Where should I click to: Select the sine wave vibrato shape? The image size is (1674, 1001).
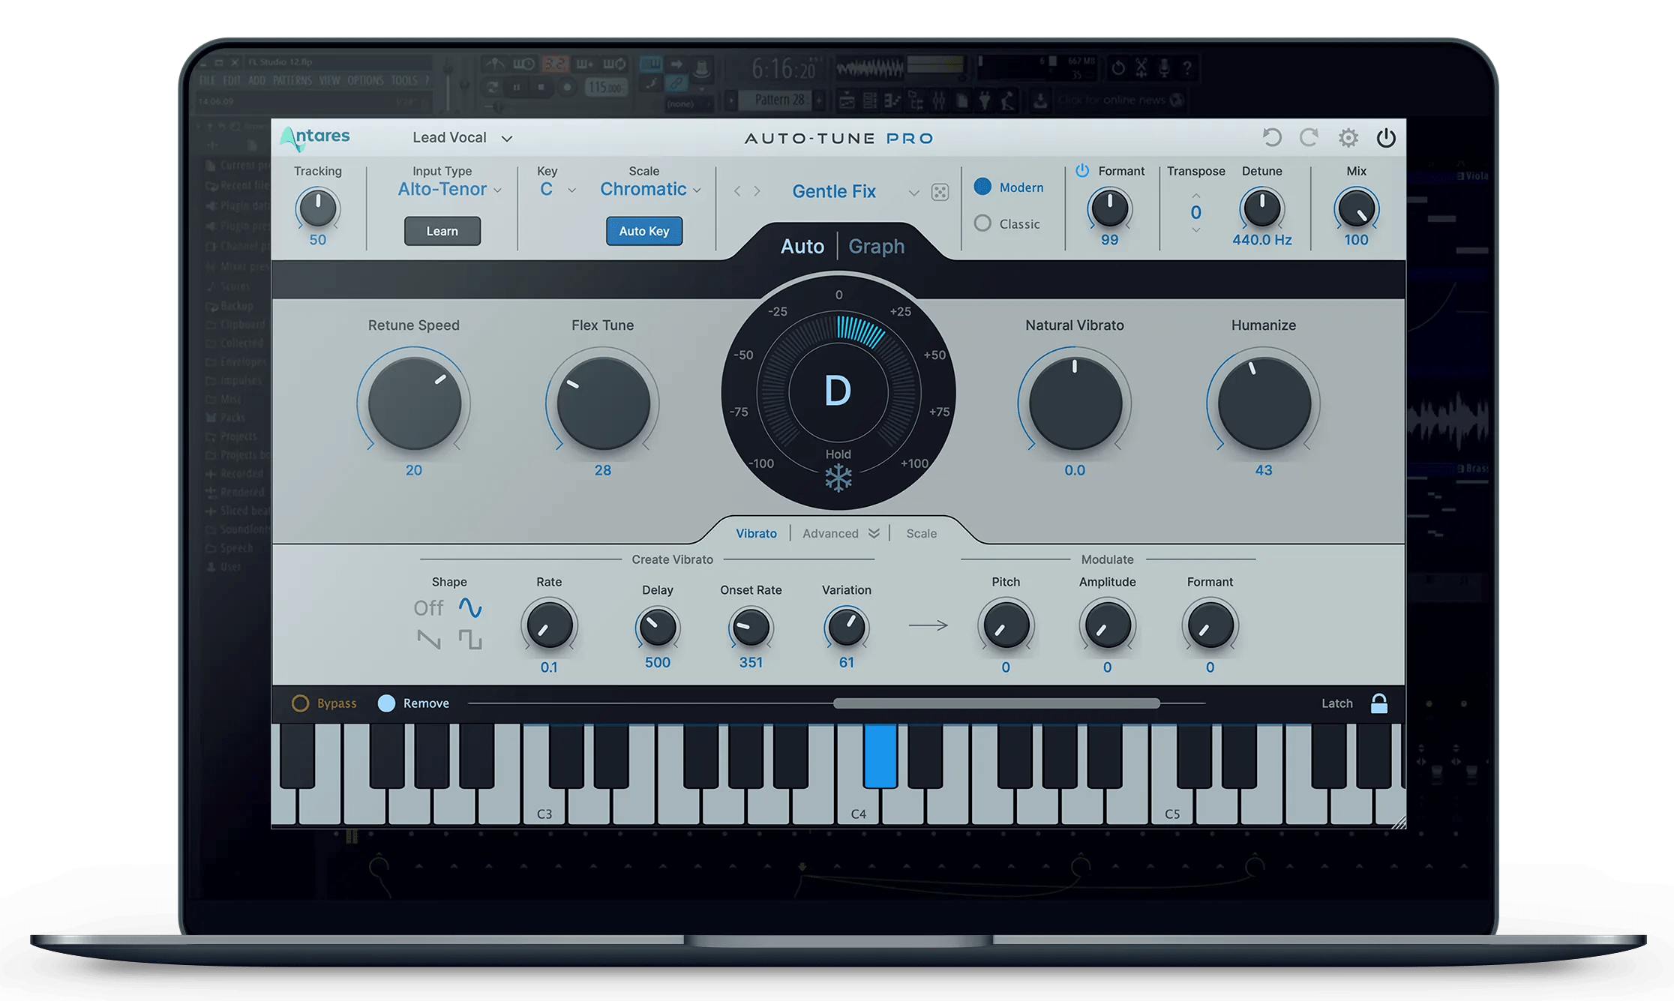pyautogui.click(x=470, y=607)
